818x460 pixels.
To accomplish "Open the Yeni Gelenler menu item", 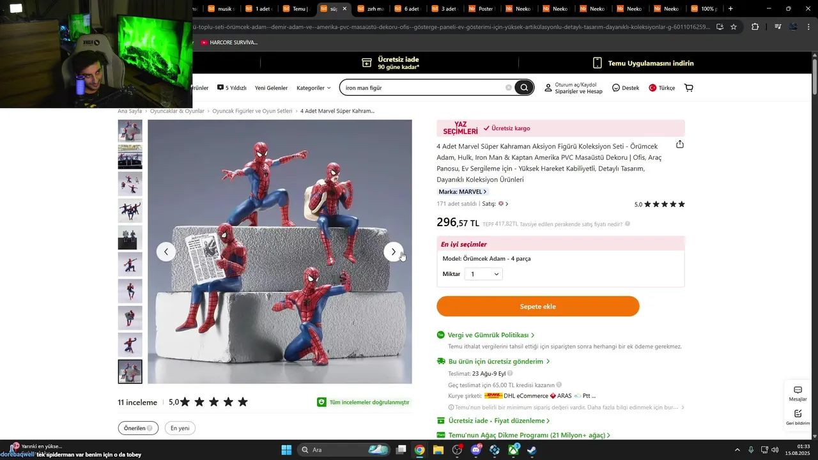I will (x=271, y=88).
